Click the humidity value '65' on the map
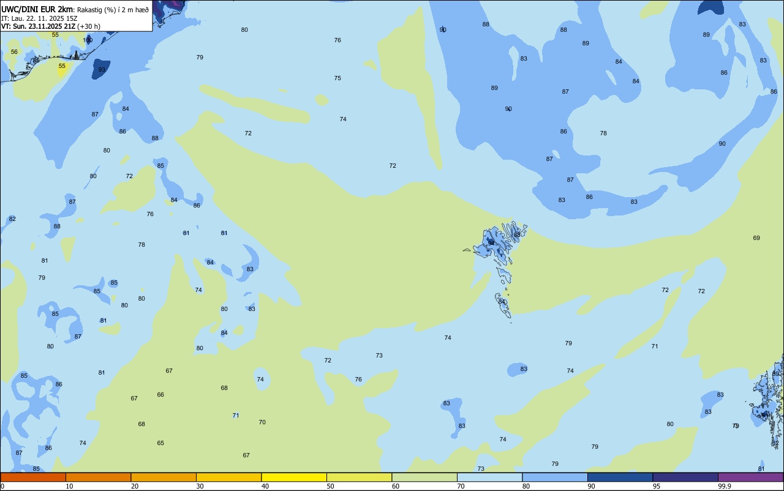 (x=160, y=443)
